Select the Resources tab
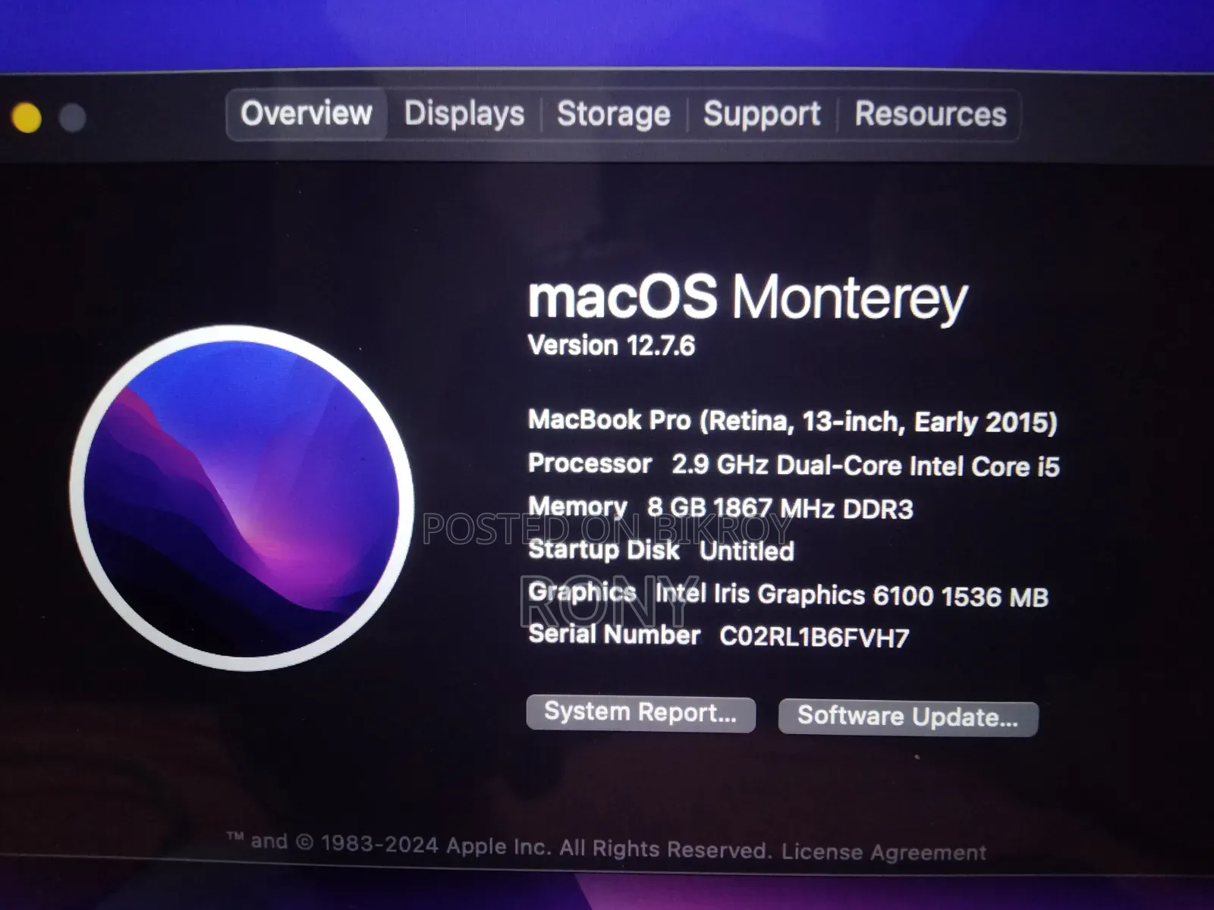Screen dimensions: 1214x910 click(930, 115)
